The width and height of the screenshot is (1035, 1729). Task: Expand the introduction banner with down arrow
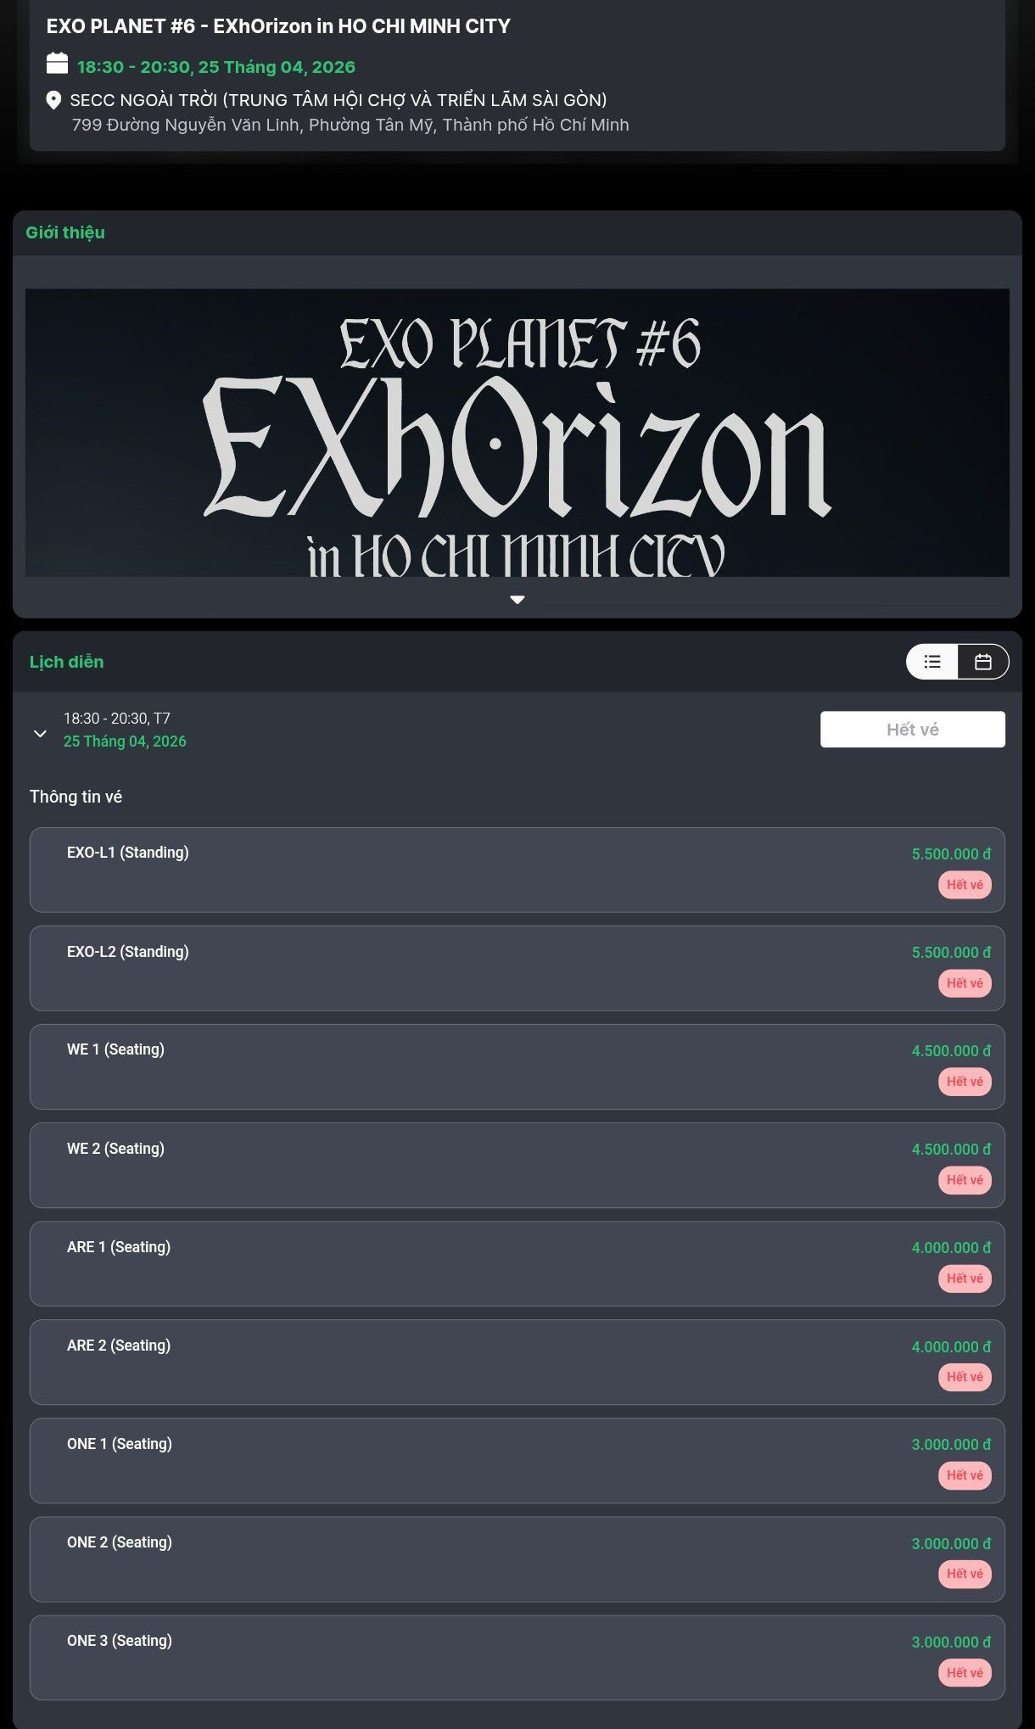pos(517,600)
